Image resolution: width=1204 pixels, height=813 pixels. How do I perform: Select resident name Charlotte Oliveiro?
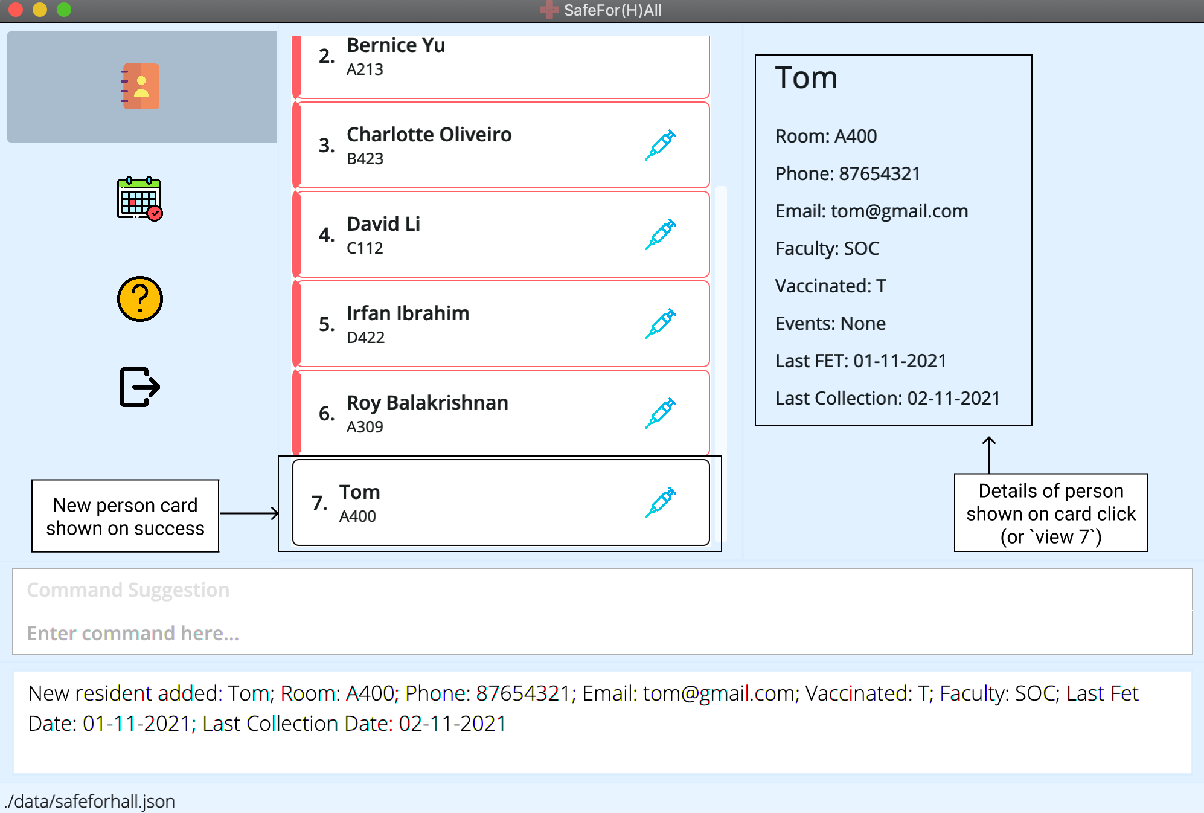click(x=429, y=134)
